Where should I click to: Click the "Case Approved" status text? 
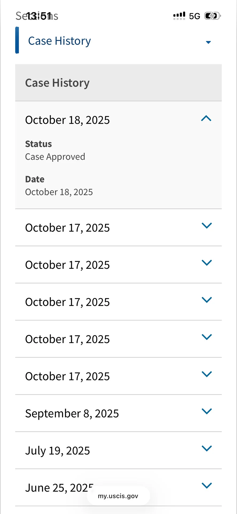[x=55, y=157]
